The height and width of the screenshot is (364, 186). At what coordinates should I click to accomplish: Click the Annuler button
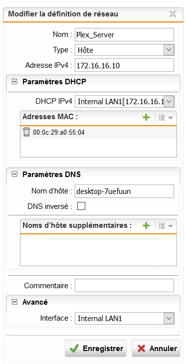click(x=156, y=349)
